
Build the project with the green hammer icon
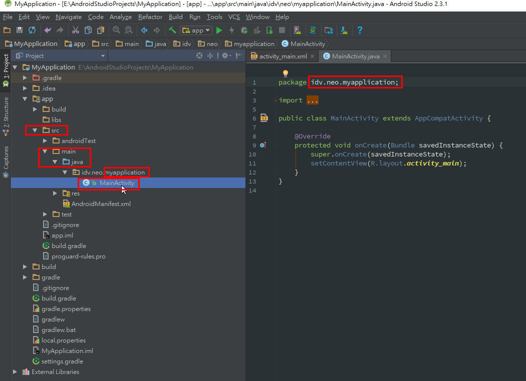coord(172,30)
